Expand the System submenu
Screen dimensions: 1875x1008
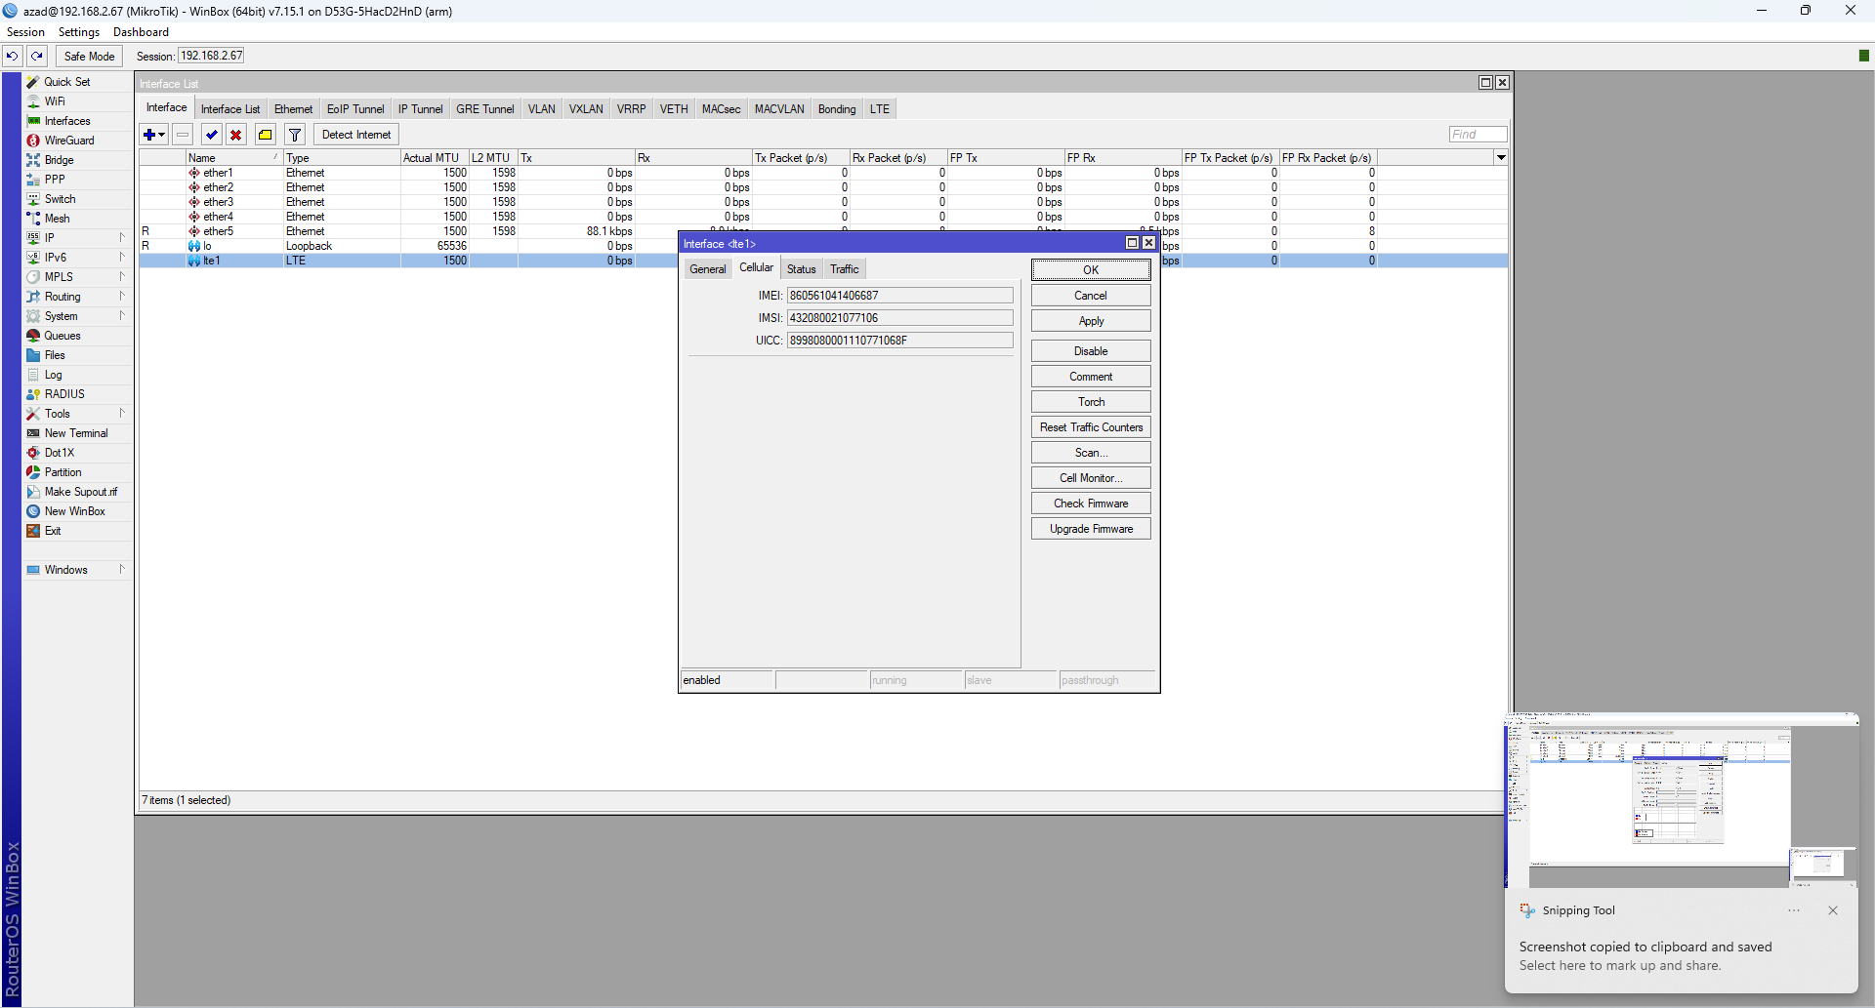pyautogui.click(x=122, y=316)
